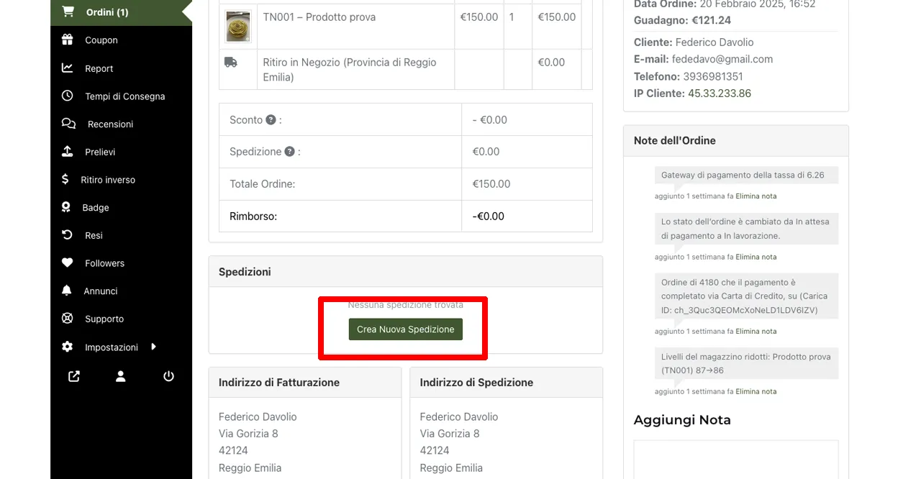Click the Ritiro inverso dollar icon
Viewport: 921px width, 479px height.
[x=65, y=179]
